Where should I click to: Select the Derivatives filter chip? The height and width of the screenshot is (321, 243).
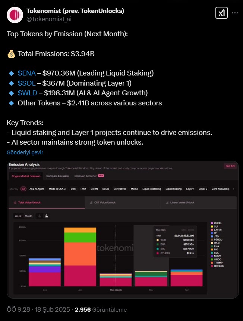120,189
